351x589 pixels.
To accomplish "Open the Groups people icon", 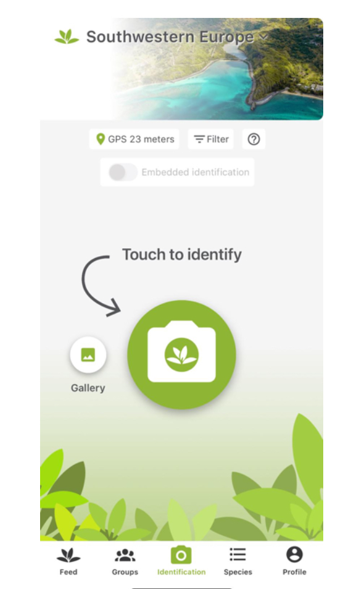I will [125, 555].
